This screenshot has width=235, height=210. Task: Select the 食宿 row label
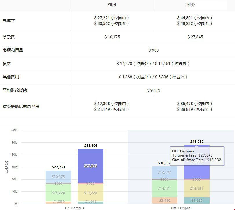[x=7, y=64]
